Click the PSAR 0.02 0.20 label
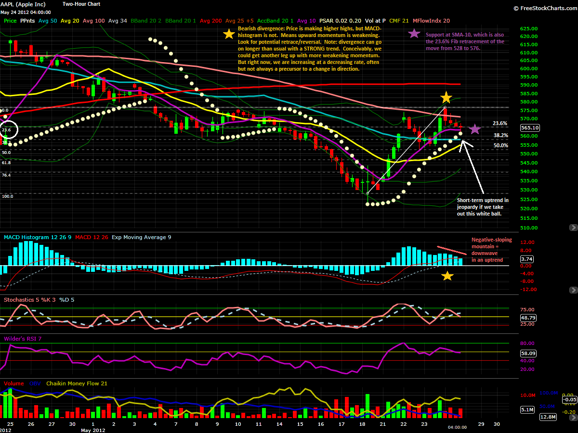Screen dimensions: 578x433 pyautogui.click(x=341, y=21)
